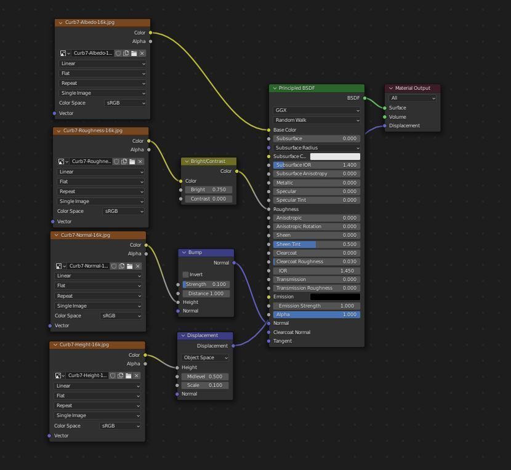Open image folder icon in Height node
Image resolution: width=511 pixels, height=470 pixels.
(x=129, y=376)
